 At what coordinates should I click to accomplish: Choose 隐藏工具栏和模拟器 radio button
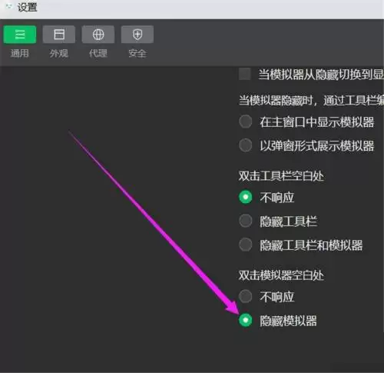tap(246, 245)
